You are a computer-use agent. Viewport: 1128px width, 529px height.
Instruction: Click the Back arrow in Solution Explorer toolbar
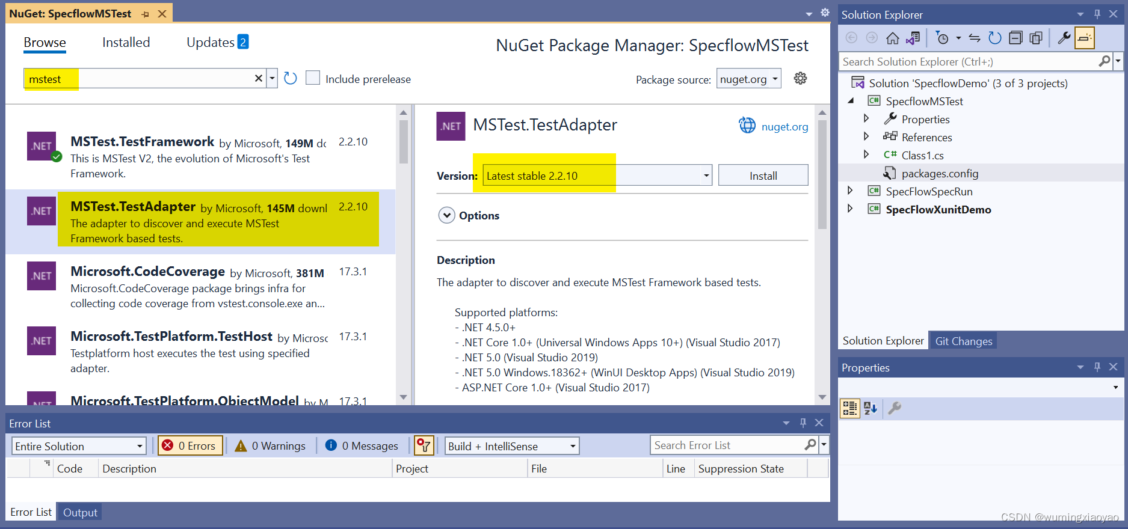click(x=851, y=38)
